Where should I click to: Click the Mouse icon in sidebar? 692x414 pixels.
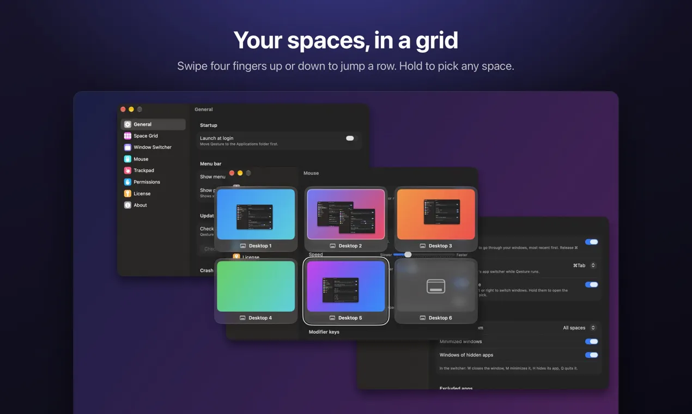[128, 159]
